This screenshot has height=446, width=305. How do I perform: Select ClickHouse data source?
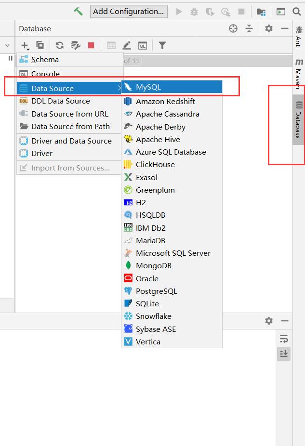(x=172, y=164)
